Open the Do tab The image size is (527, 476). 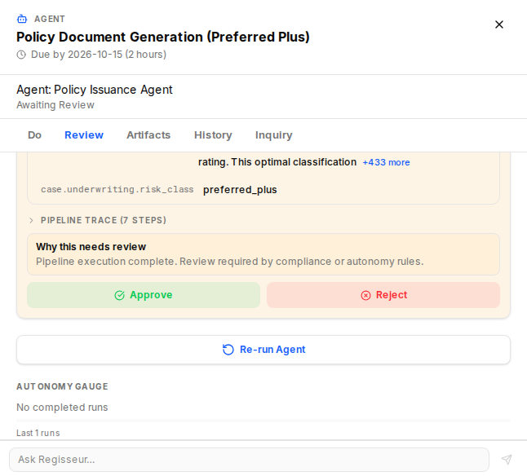tap(34, 135)
